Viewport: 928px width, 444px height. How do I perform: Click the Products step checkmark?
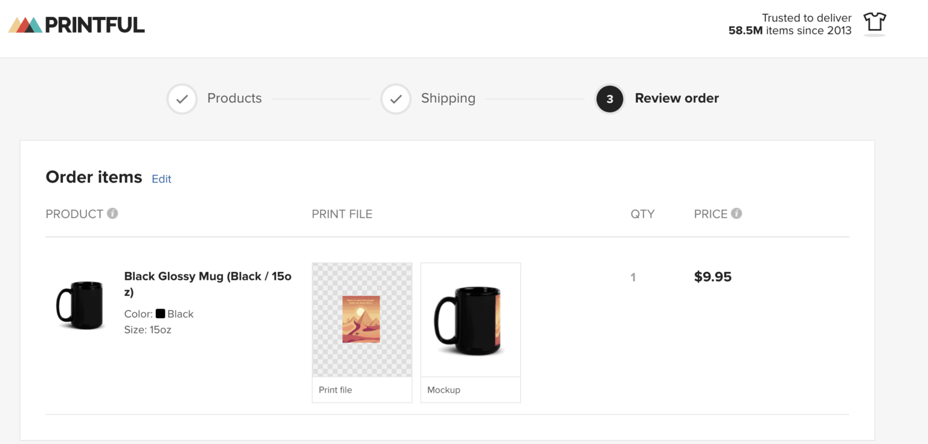[182, 98]
